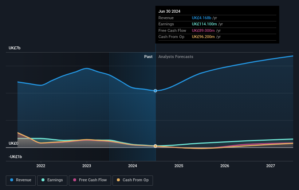
Task: Click the cash flow data point near UK£0
Action: pyautogui.click(x=156, y=146)
